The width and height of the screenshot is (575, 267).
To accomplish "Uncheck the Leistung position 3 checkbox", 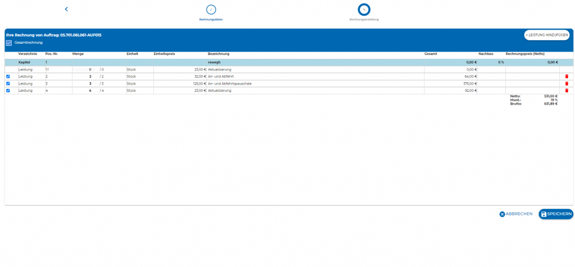I will point(8,83).
